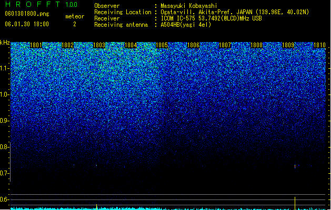Select the 1807 time marker label
The image size is (331, 210).
pos(225,45)
